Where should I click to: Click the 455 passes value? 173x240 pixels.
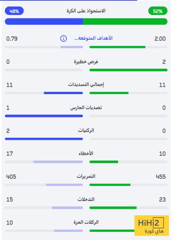161,177
